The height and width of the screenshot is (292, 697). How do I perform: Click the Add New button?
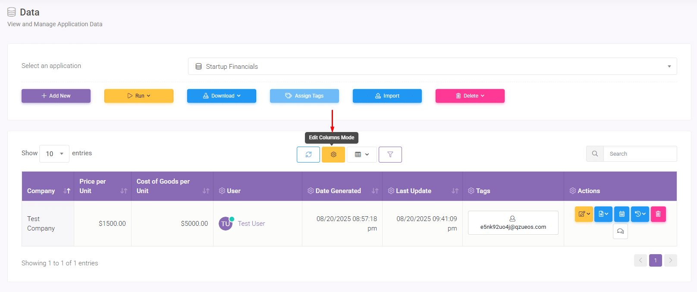[56, 96]
